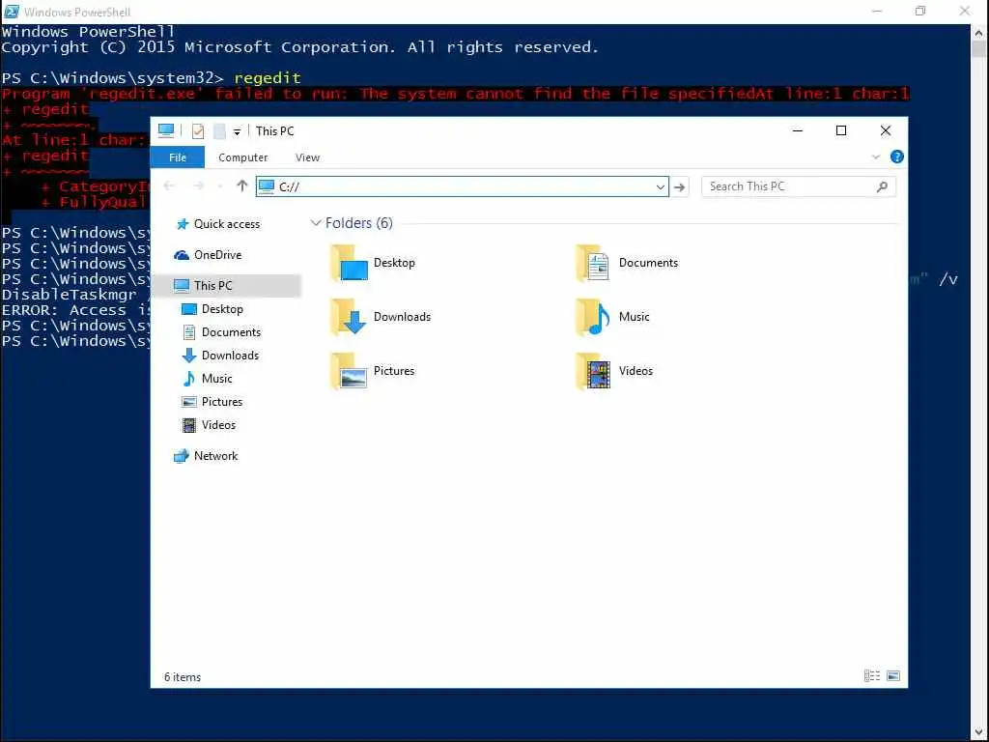
Task: Open the address bar history dropdown
Action: click(660, 186)
